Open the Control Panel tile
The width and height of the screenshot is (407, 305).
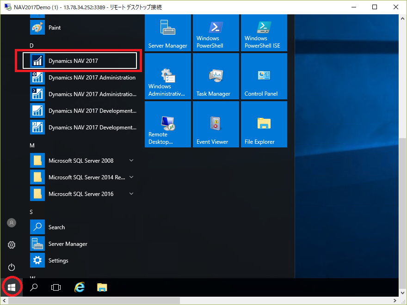264,76
